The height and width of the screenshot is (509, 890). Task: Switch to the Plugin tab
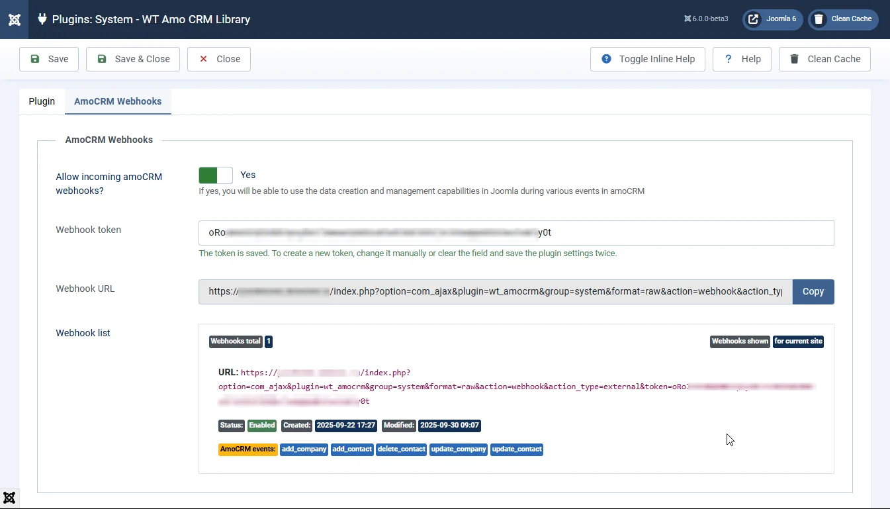[42, 101]
